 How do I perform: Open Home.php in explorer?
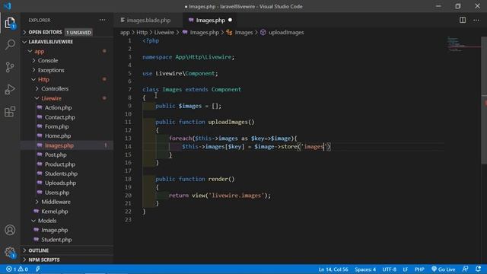tap(67, 135)
